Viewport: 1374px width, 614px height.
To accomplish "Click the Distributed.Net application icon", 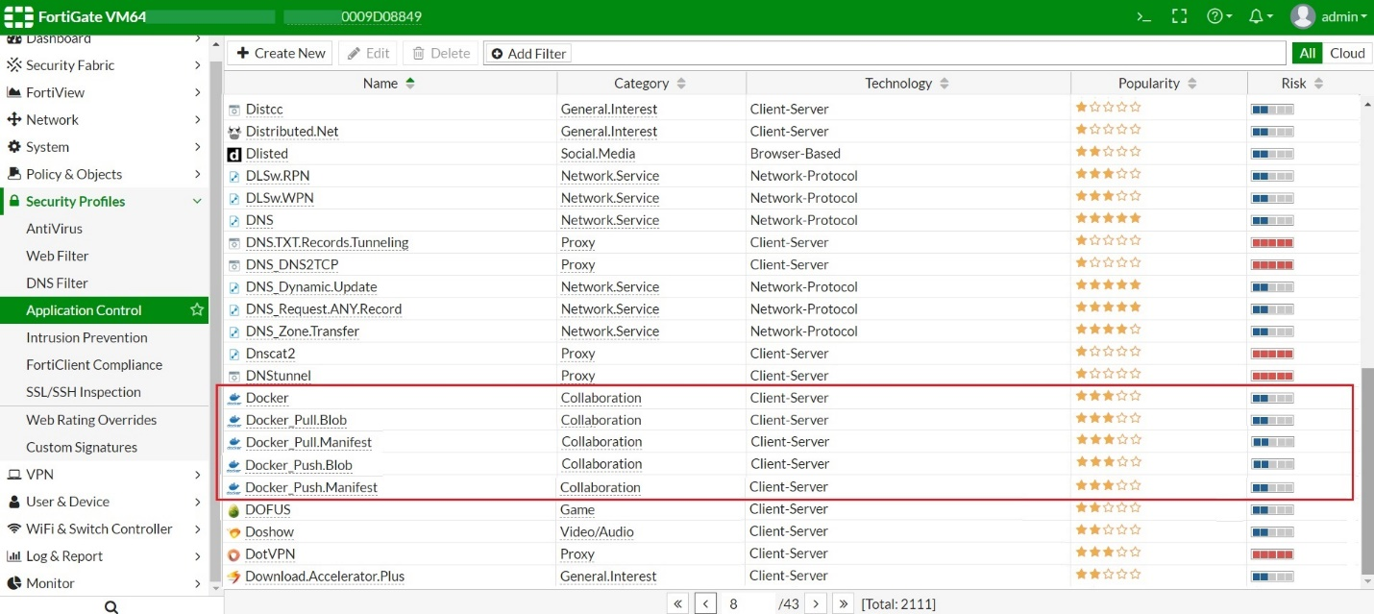I will (234, 132).
